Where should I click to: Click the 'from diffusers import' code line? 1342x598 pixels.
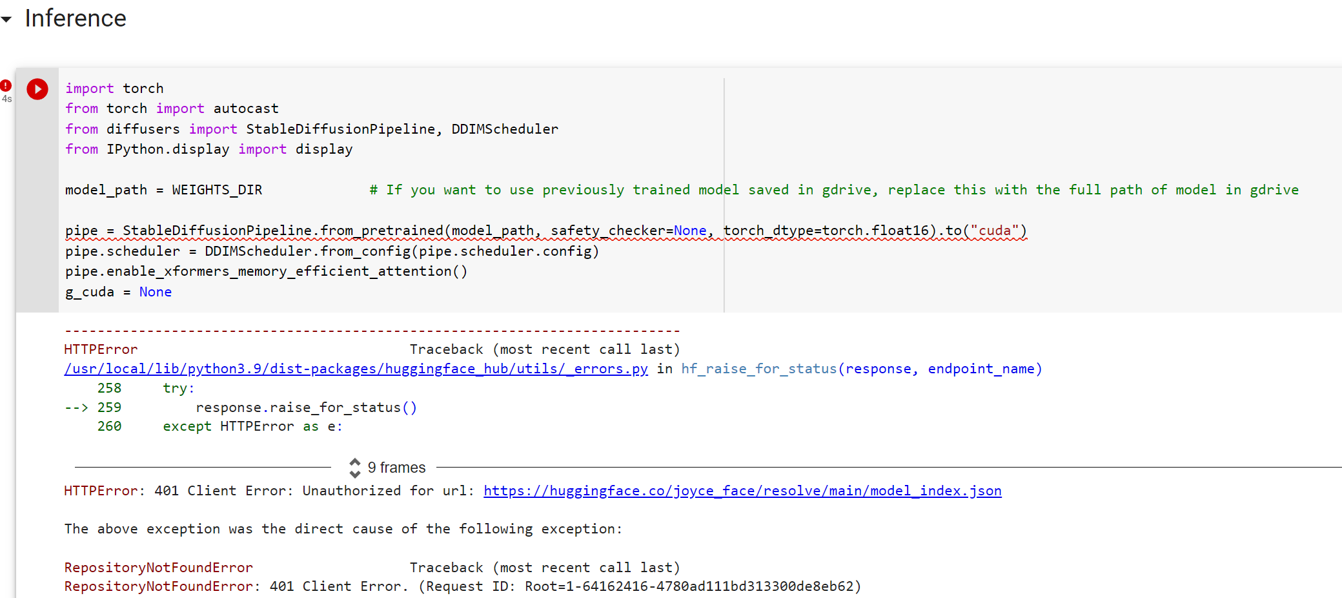pyautogui.click(x=312, y=129)
